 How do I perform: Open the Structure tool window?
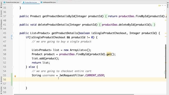pos(1,80)
